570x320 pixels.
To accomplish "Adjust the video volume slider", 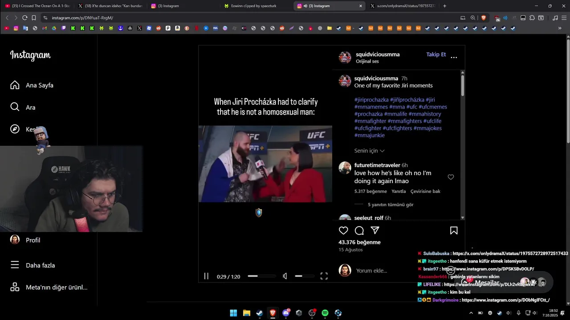I will point(304,276).
